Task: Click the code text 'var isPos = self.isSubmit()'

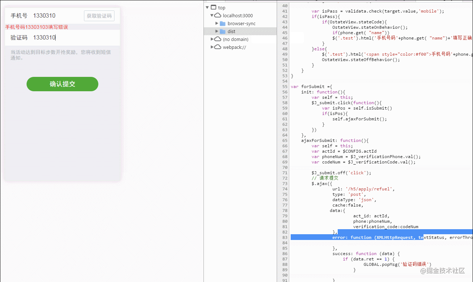Action: 357,108
